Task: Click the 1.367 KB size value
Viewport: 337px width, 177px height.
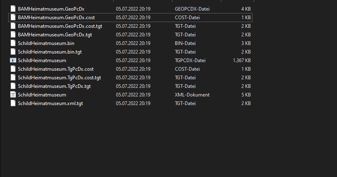Action: 241,60
